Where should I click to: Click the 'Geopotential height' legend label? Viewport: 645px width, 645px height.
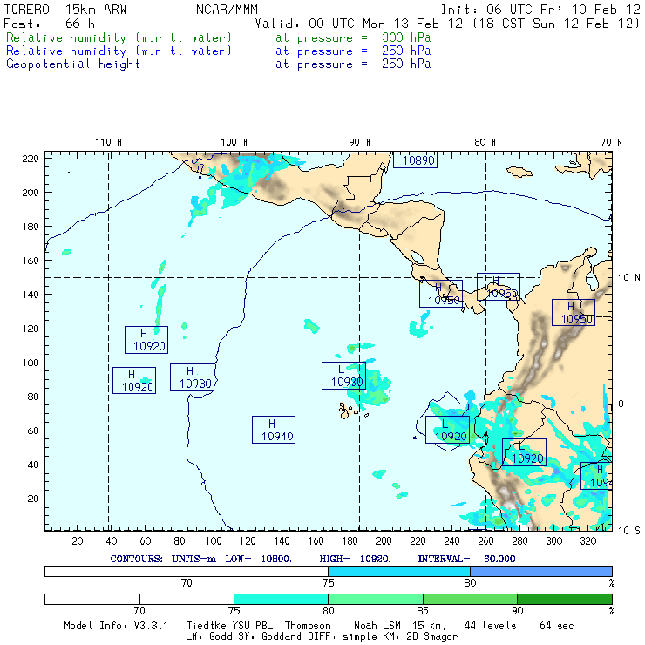[73, 64]
